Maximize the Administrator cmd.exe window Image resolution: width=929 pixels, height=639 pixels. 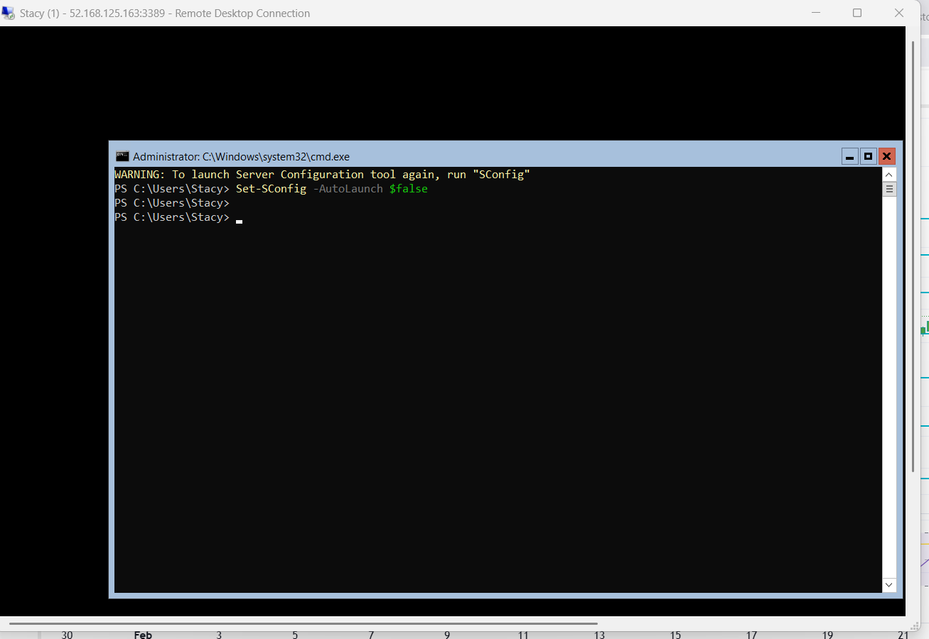coord(868,156)
